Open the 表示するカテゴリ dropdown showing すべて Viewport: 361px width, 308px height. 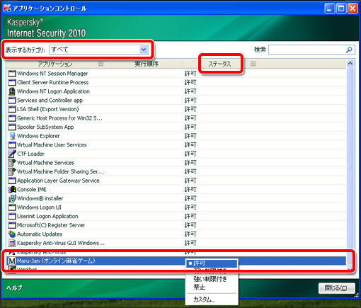click(x=98, y=50)
